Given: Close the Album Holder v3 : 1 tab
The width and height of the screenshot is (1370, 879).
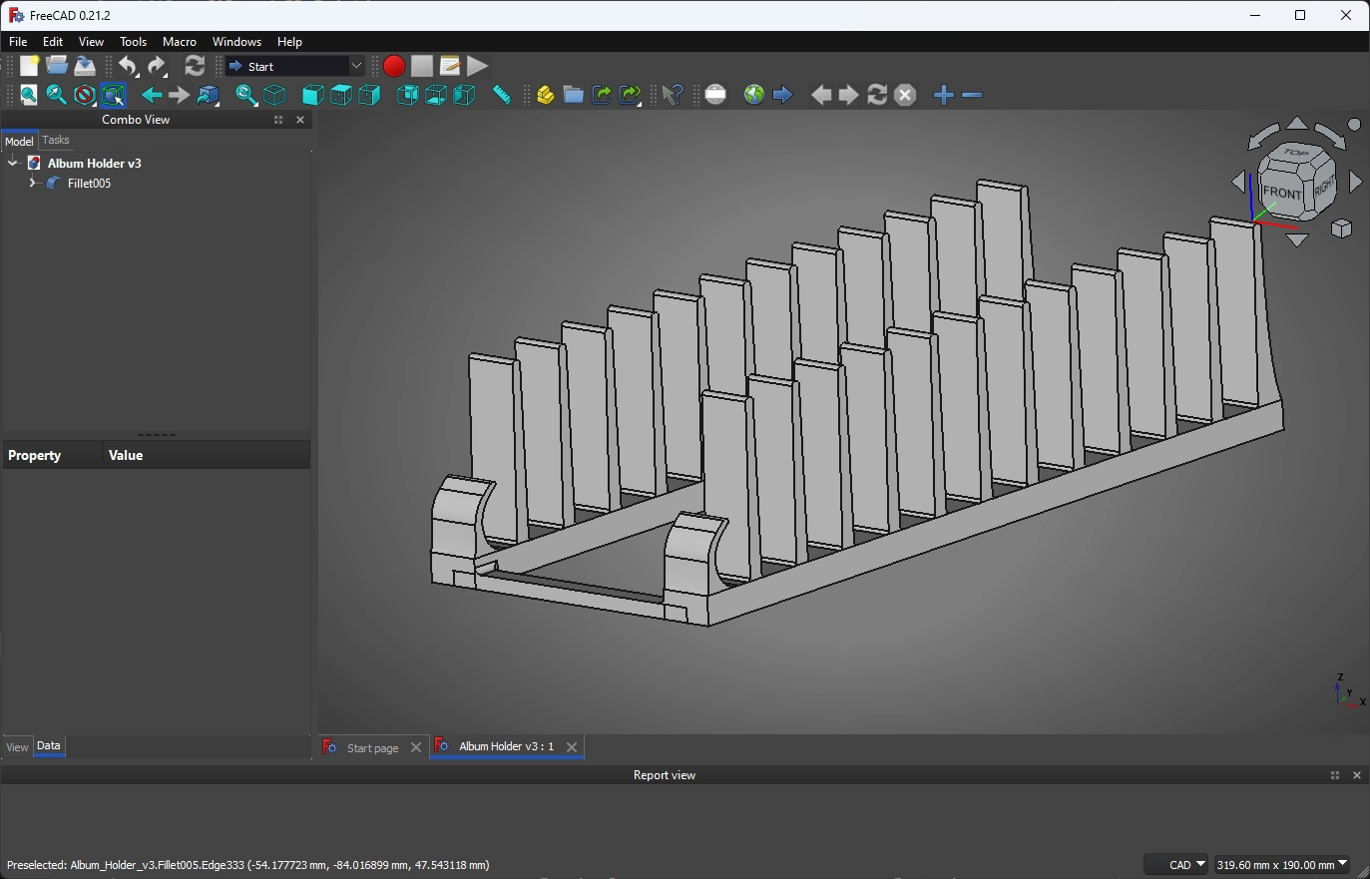Looking at the screenshot, I should 572,746.
